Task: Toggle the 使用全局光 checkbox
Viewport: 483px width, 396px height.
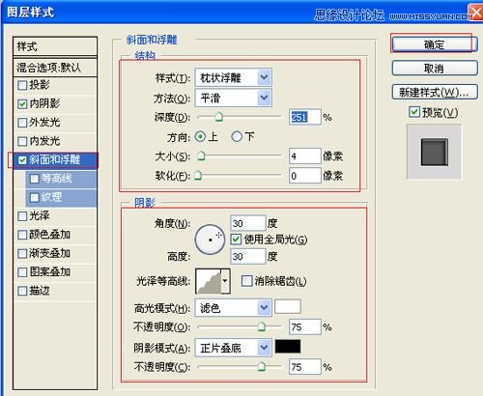Action: click(236, 240)
